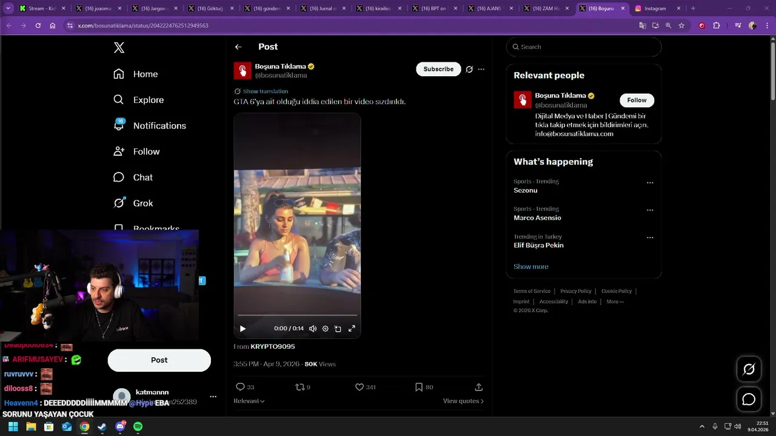
Task: Open Explore in the sidebar
Action: (x=139, y=100)
